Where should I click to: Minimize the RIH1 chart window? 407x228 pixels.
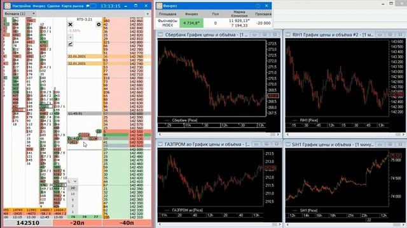[x=380, y=35]
